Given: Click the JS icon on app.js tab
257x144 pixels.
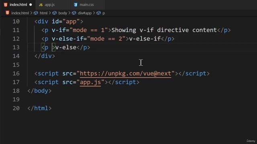Looking at the screenshot, I should tap(41, 5).
